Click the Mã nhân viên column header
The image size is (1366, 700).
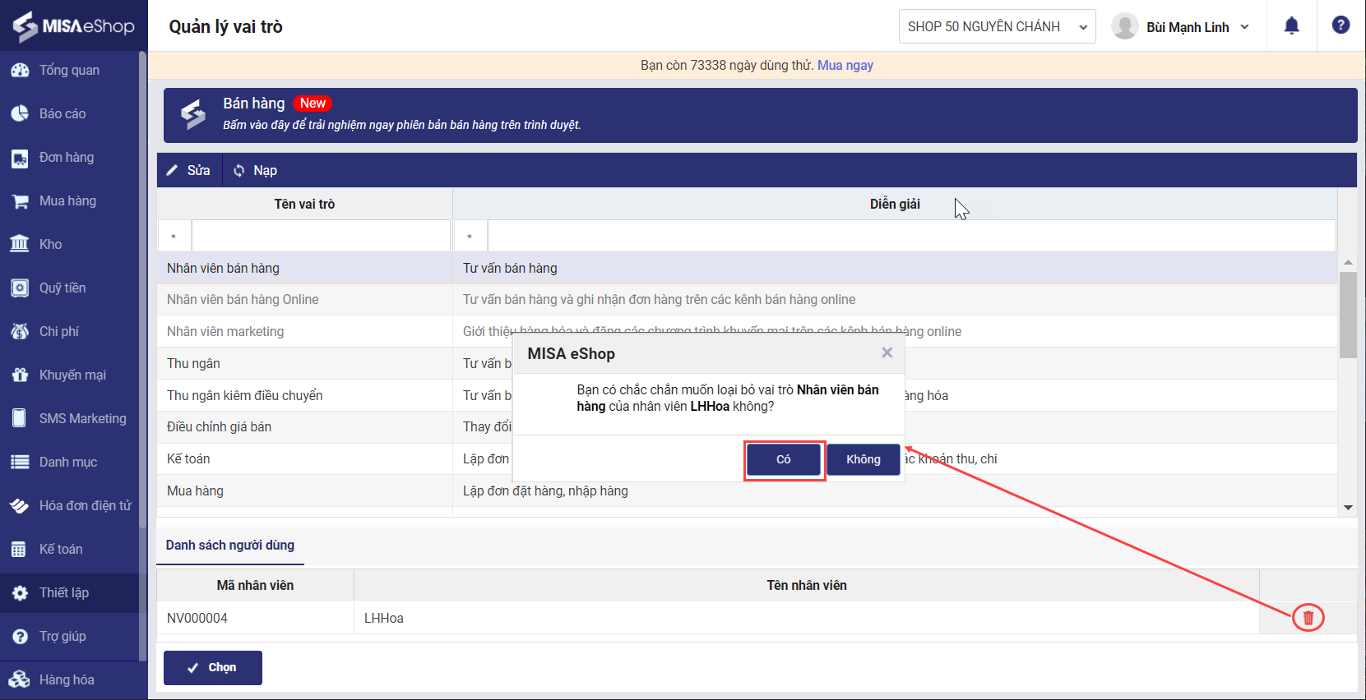pyautogui.click(x=255, y=585)
